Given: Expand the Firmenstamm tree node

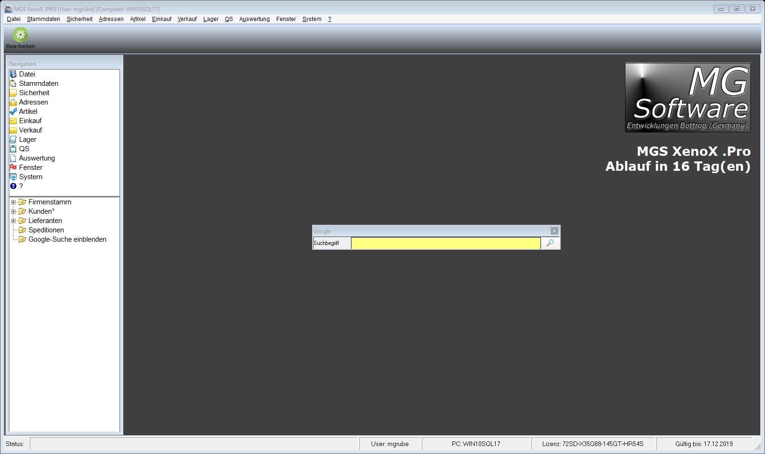Looking at the screenshot, I should coord(14,203).
